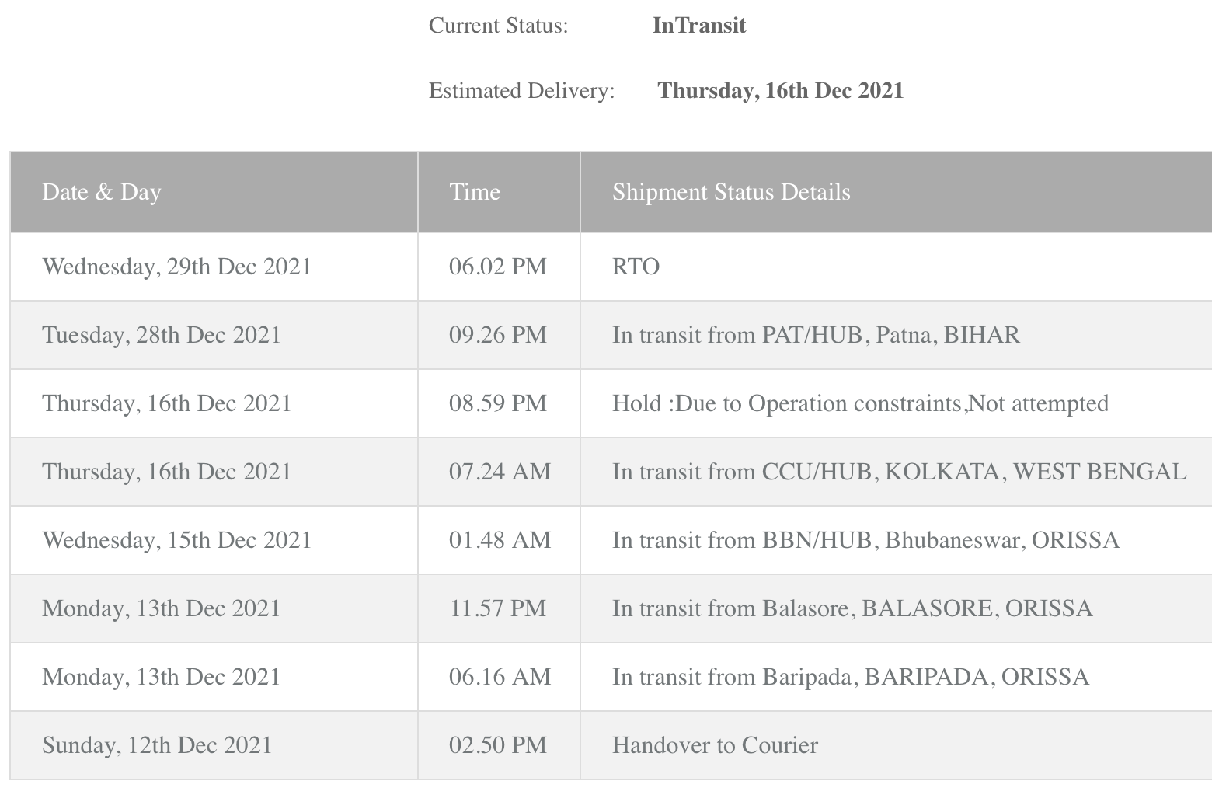Click the 09.26 PM time cell
This screenshot has height=788, width=1212.
click(x=498, y=335)
